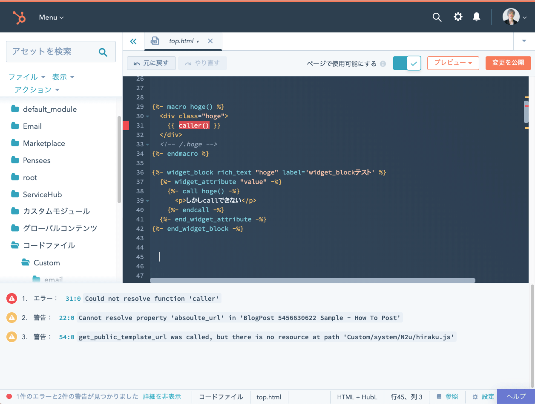This screenshot has height=404, width=535.
Task: Open the notifications bell
Action: click(477, 17)
